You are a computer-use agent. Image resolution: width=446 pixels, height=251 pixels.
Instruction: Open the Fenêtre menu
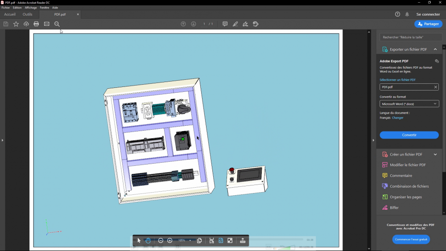coord(44,8)
